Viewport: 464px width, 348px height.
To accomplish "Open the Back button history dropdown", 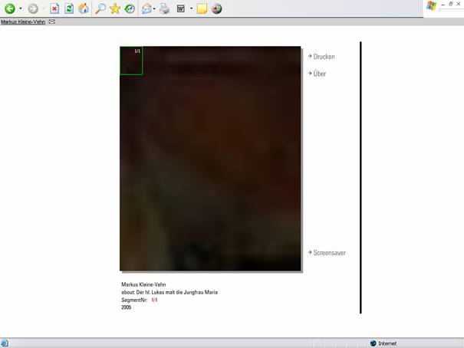I will point(21,8).
